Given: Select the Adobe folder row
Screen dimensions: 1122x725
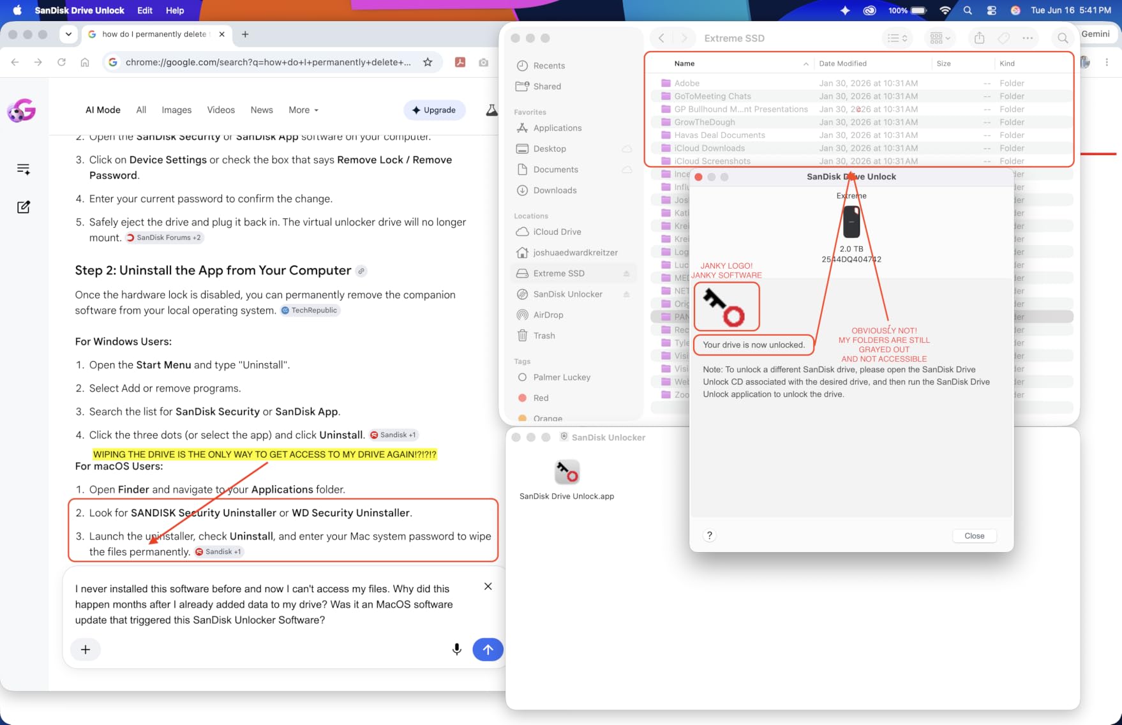Looking at the screenshot, I should point(862,83).
